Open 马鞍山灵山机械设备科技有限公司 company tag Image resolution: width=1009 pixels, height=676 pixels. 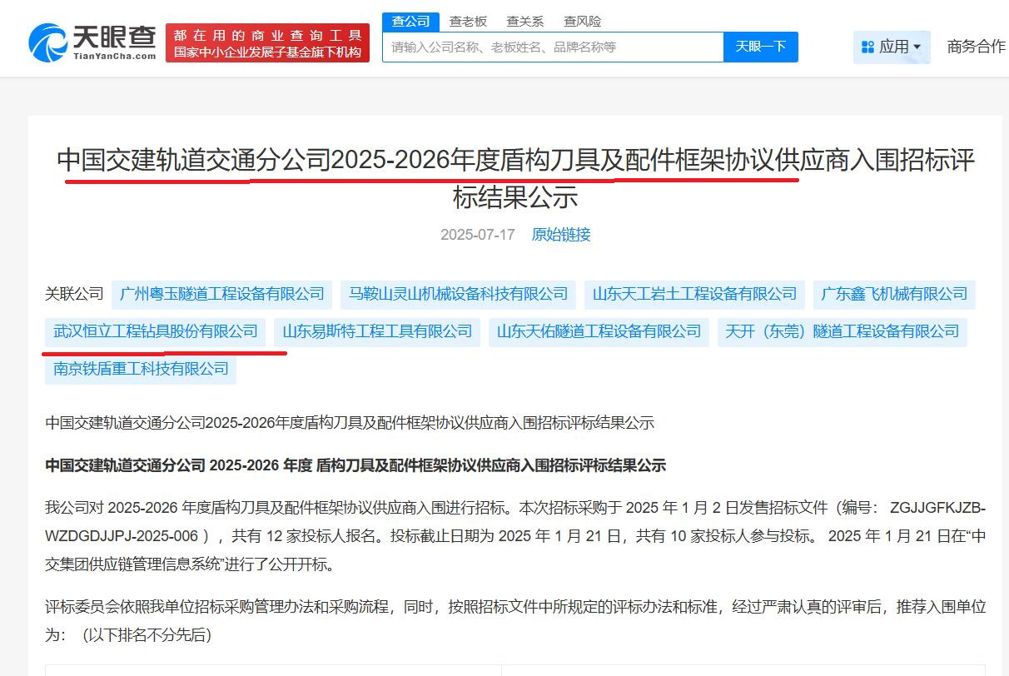pyautogui.click(x=459, y=294)
